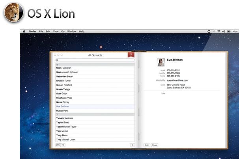Image resolution: width=239 pixels, height=159 pixels.
Task: Click the Sue Zeifman name heading
Action: click(175, 60)
